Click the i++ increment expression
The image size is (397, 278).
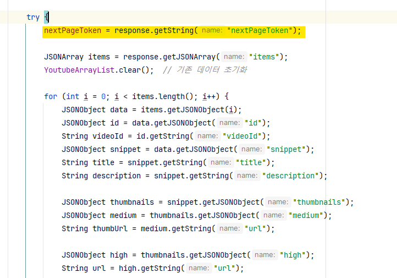point(209,96)
